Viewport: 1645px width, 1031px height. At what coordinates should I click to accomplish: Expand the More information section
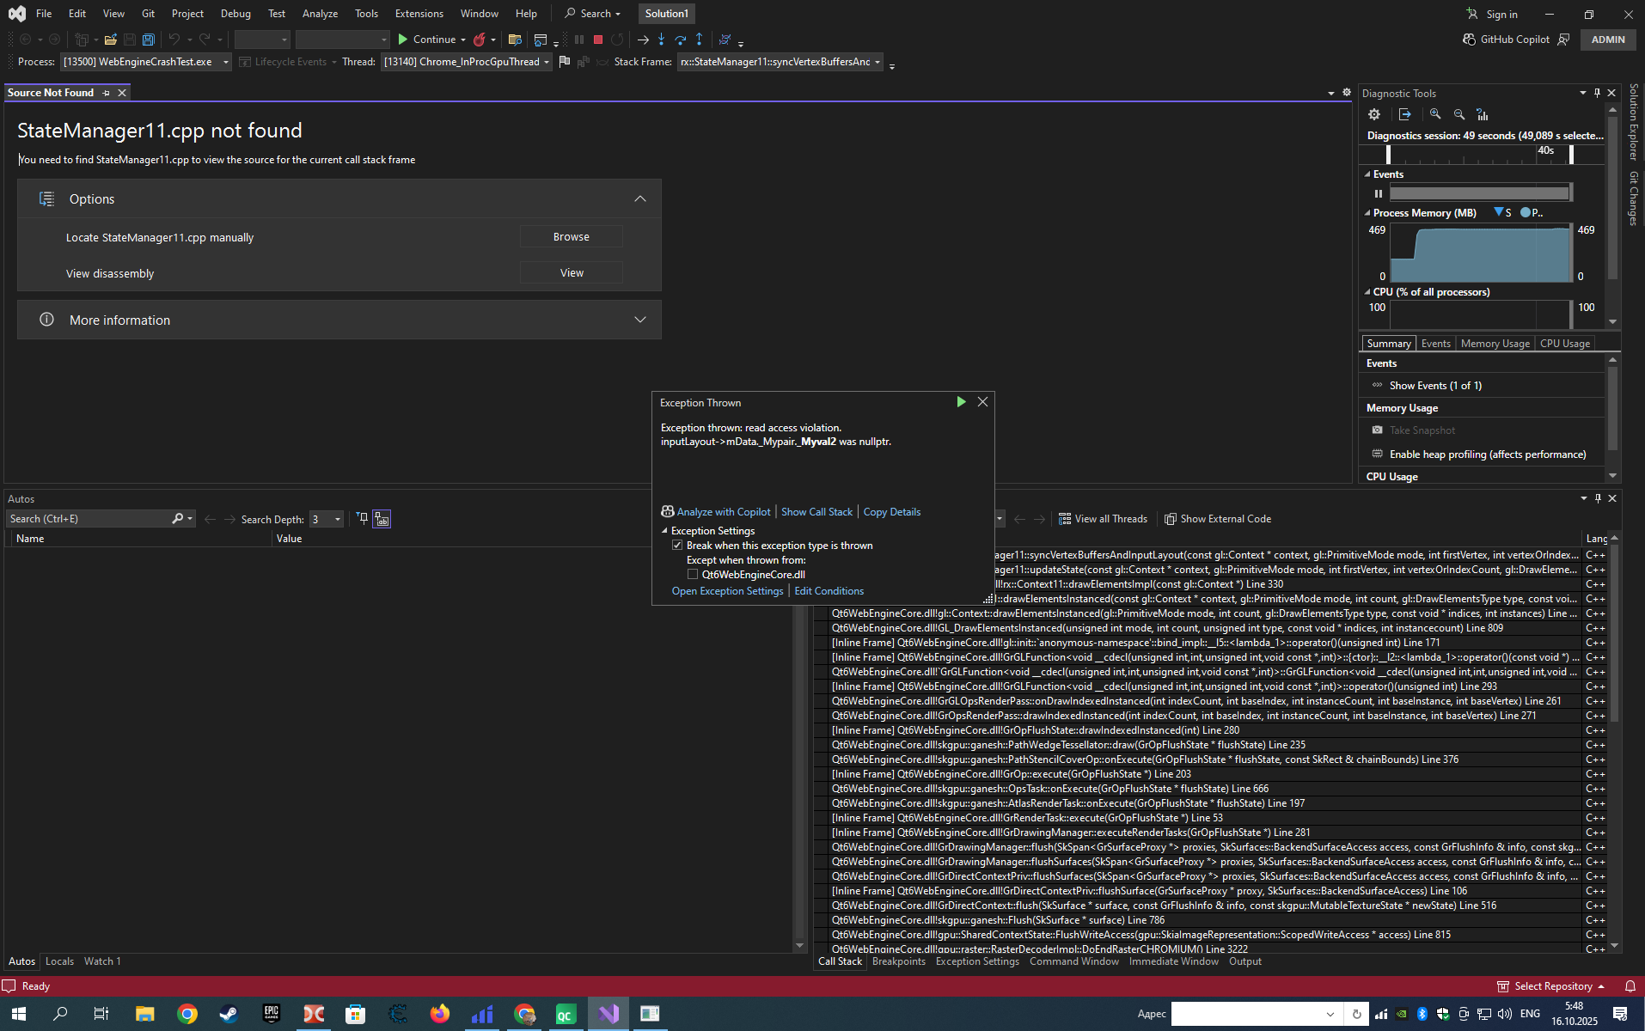pyautogui.click(x=639, y=320)
